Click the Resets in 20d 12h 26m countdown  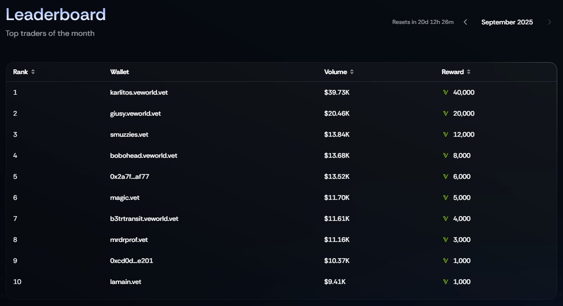tap(423, 22)
